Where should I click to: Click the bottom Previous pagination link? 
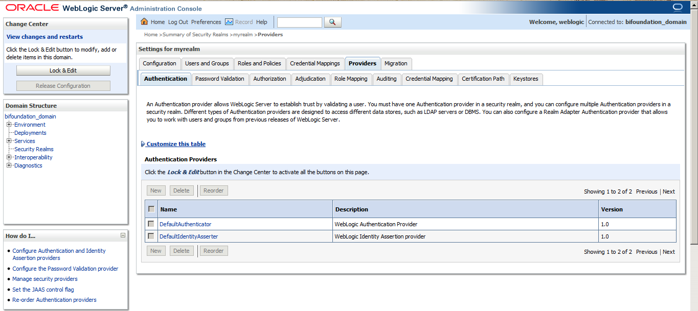[x=647, y=252]
